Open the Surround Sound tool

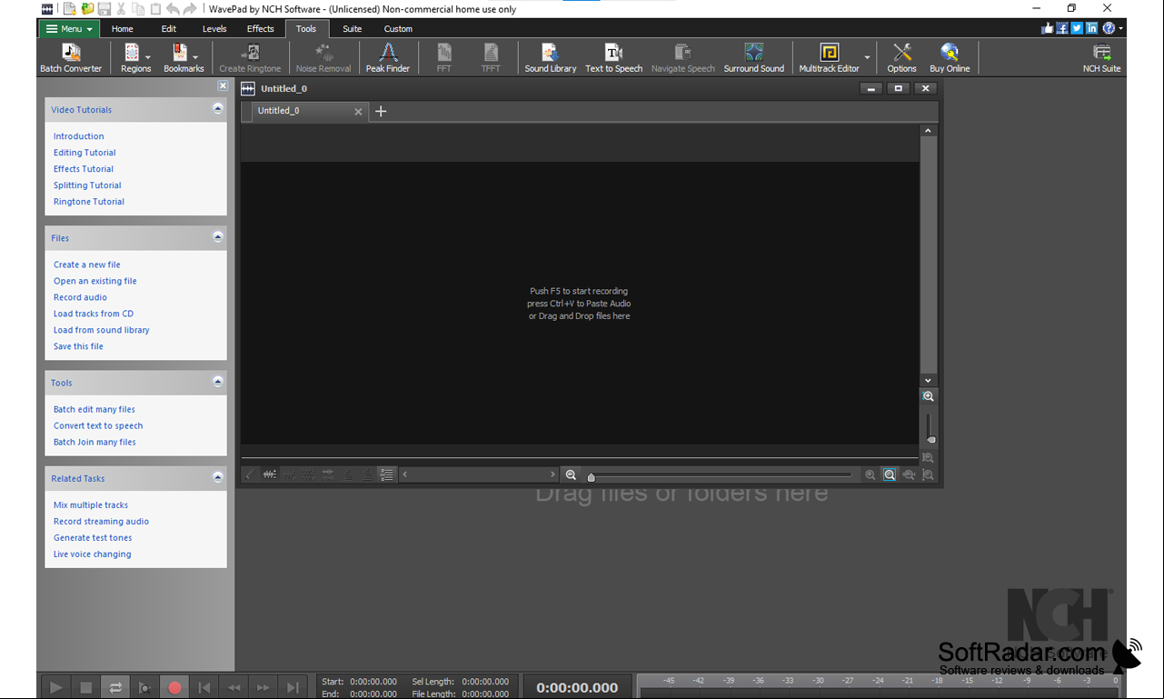click(x=753, y=57)
